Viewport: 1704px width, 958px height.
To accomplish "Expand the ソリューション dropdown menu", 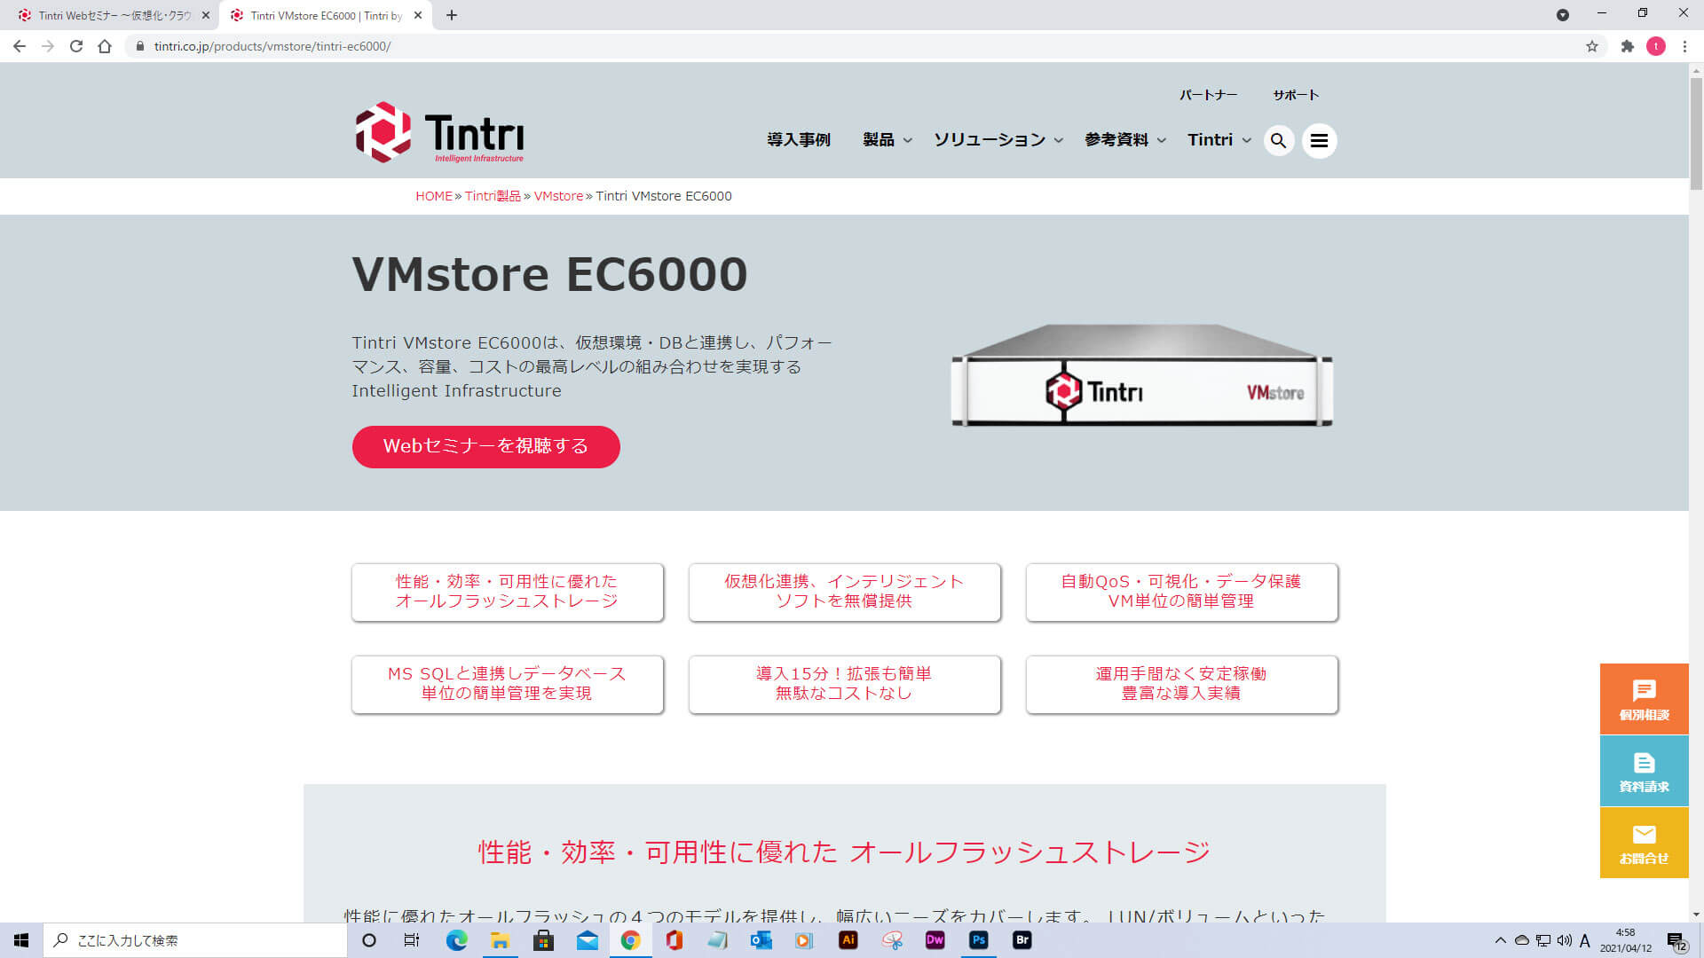I will [x=998, y=140].
